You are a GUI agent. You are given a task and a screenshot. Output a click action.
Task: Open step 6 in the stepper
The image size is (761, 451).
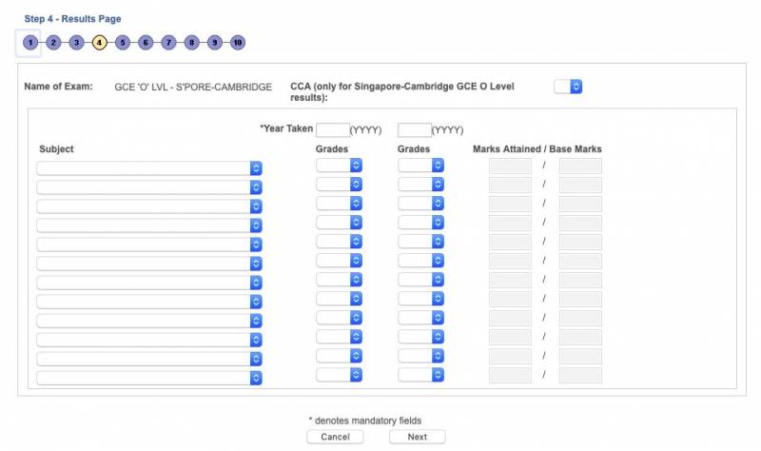click(x=146, y=43)
